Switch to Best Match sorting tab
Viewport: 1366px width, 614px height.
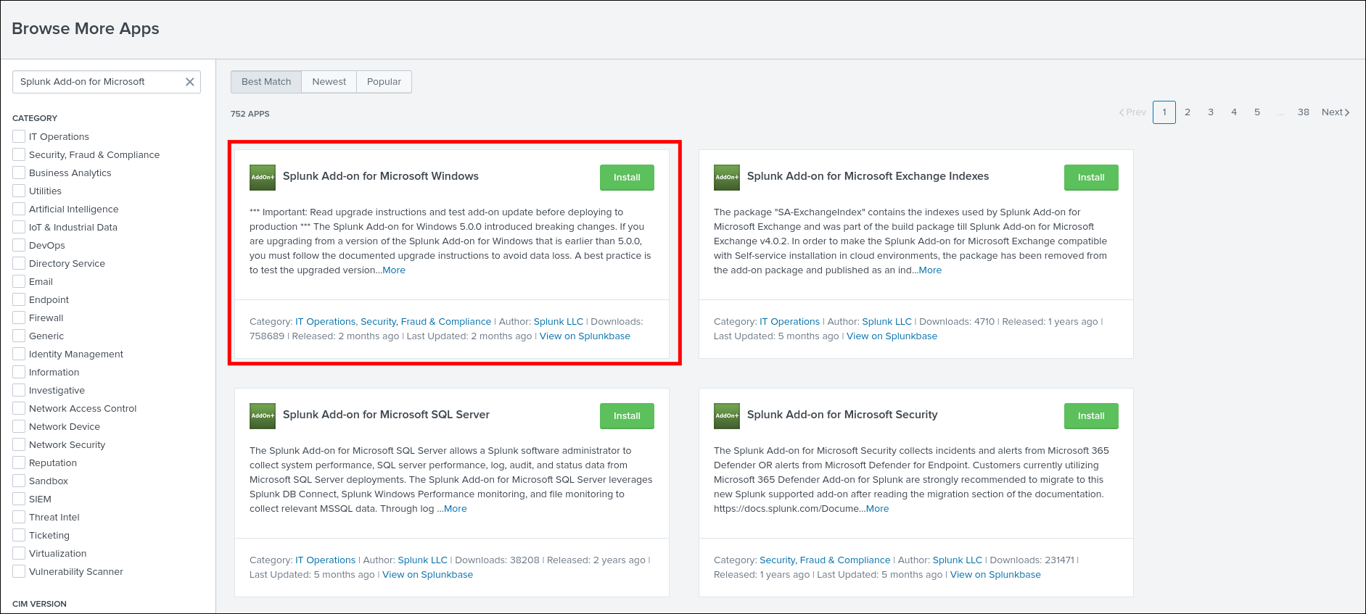(x=266, y=82)
